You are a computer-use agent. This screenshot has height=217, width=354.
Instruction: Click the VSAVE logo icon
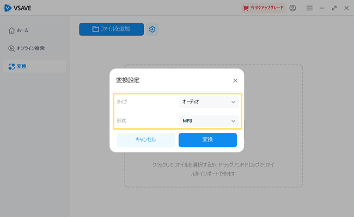coord(8,8)
